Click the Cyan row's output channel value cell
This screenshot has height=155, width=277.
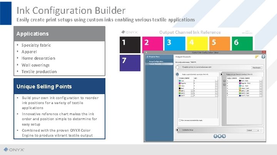(204, 81)
